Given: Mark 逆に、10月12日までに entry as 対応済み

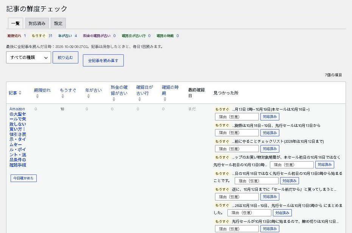Looking at the screenshot, I should [270, 197].
